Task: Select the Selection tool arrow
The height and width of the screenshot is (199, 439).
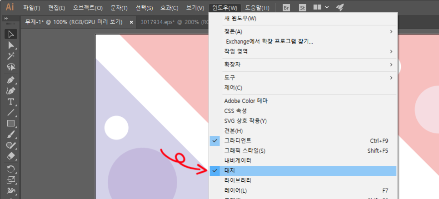Action: 11,34
